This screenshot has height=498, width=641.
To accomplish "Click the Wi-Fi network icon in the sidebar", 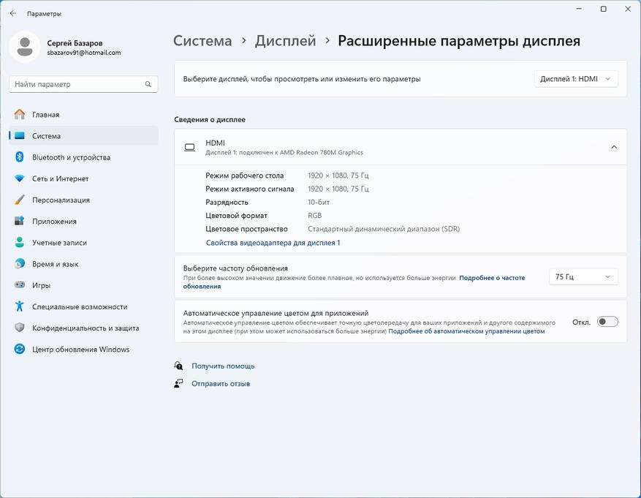I will tap(19, 178).
